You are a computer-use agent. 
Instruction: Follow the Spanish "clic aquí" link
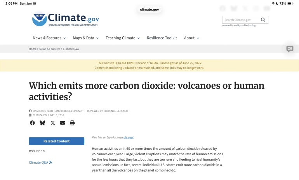click(129, 137)
